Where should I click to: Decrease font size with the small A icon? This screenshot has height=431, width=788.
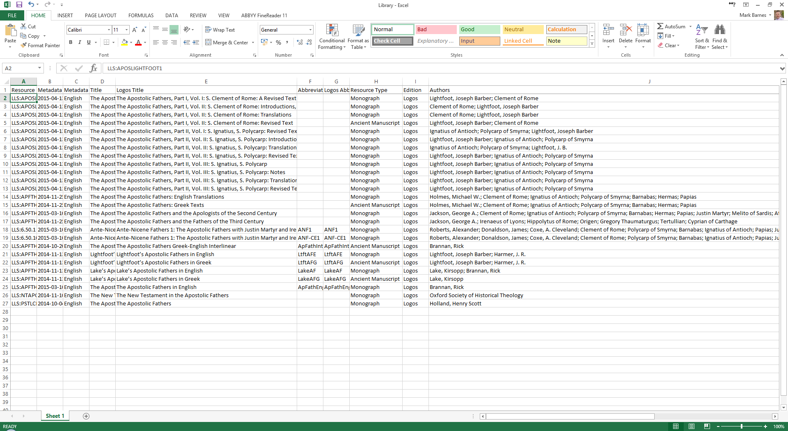(x=144, y=30)
